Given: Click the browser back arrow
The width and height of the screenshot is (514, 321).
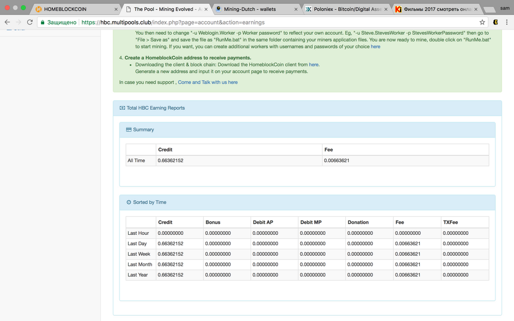Looking at the screenshot, I should pos(7,22).
